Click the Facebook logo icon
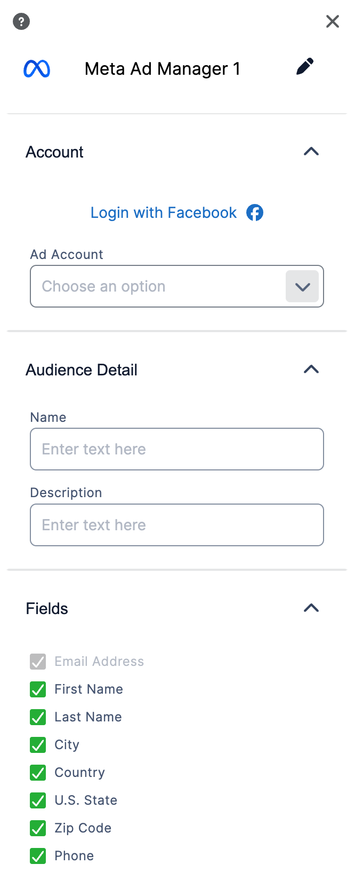 (x=255, y=213)
